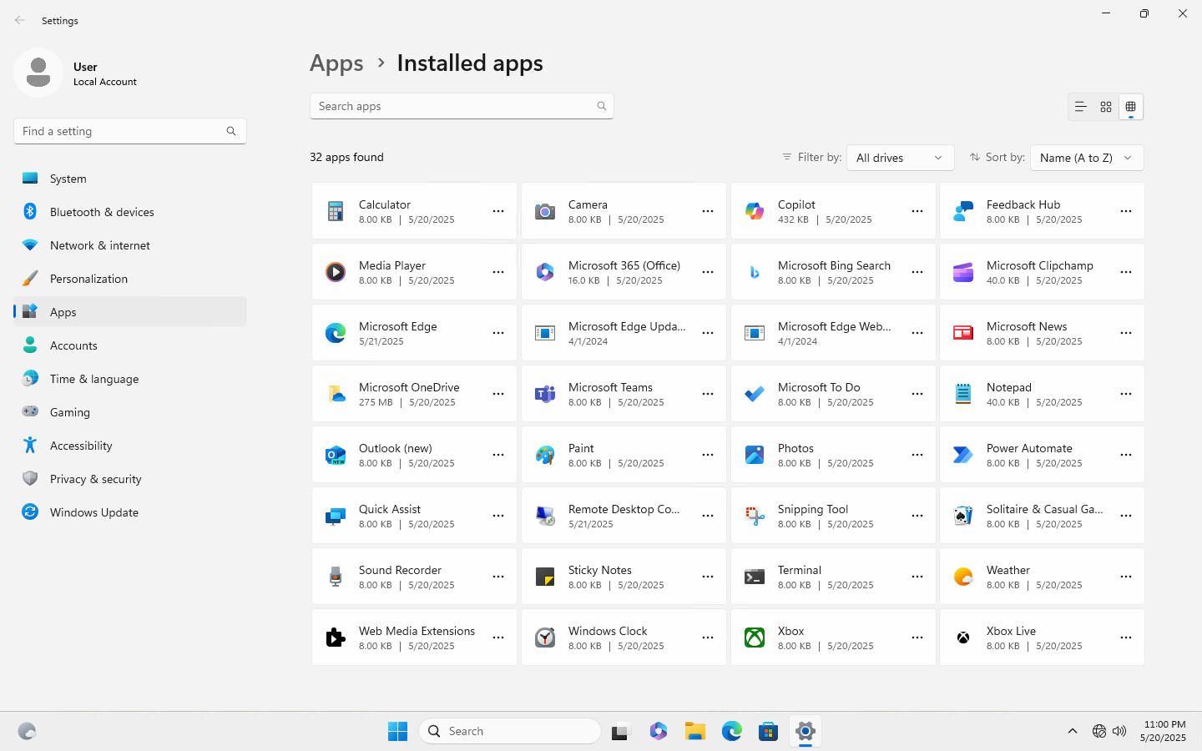Open Time & language settings

coord(130,379)
